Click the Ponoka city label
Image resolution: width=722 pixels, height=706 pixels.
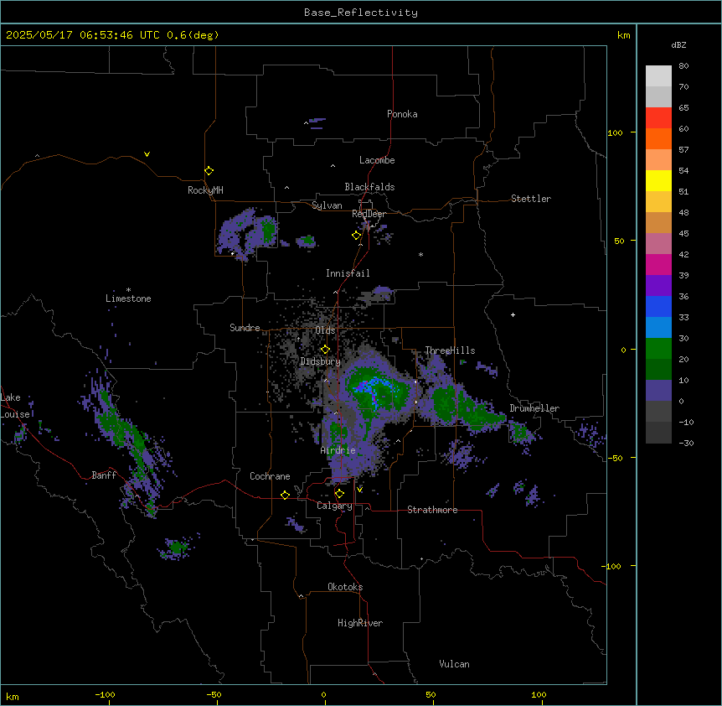402,114
